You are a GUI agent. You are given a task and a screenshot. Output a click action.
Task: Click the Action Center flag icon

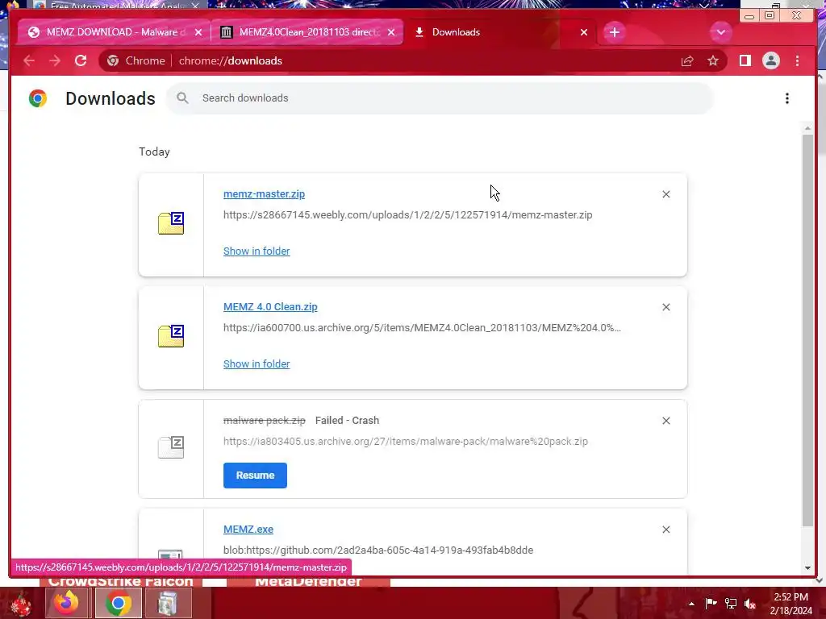coord(711,603)
